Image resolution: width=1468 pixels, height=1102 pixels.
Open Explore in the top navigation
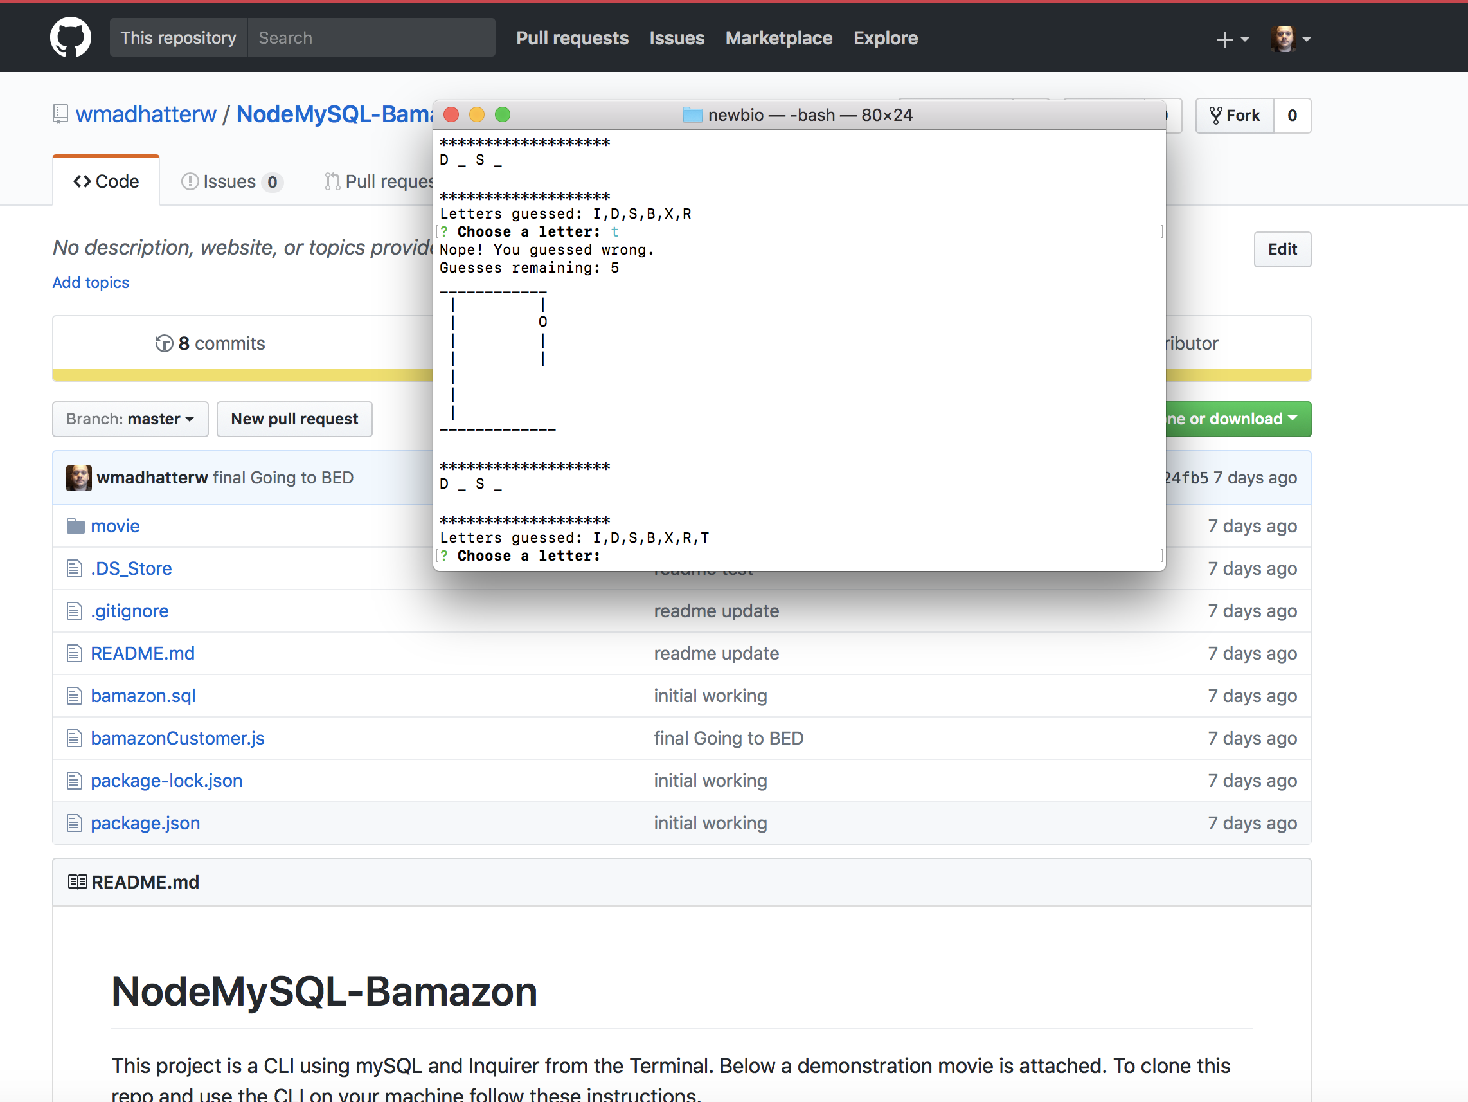(885, 38)
